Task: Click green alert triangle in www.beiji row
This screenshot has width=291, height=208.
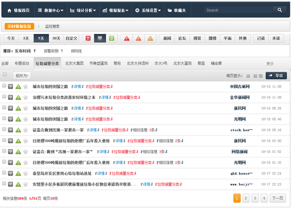Action: [x=18, y=184]
